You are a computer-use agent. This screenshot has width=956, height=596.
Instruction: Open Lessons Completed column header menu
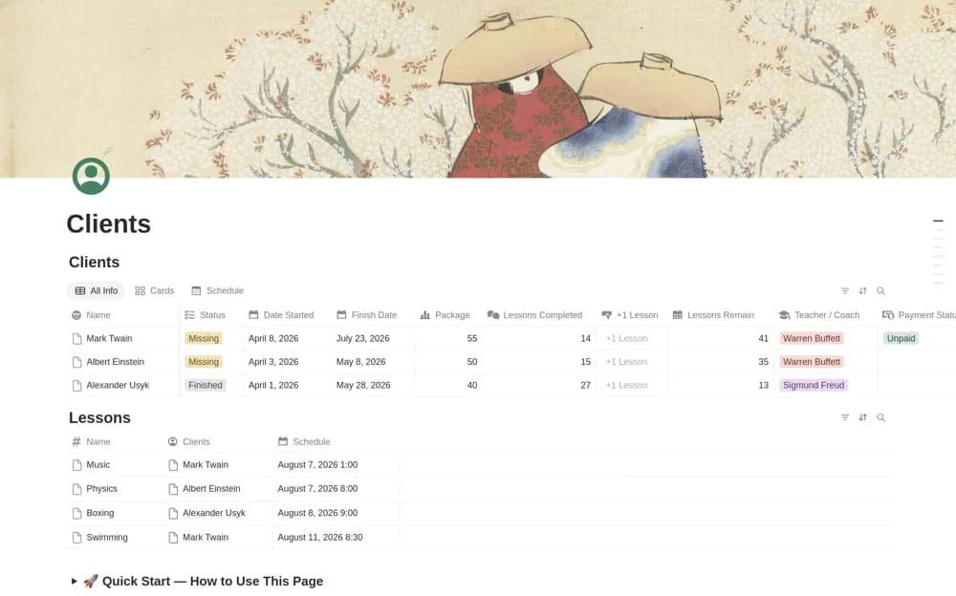[539, 315]
